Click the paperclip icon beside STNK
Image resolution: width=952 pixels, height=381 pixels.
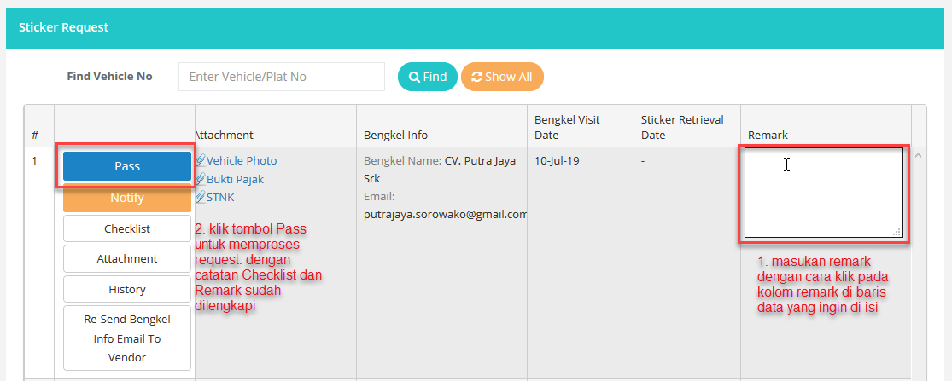tap(200, 198)
